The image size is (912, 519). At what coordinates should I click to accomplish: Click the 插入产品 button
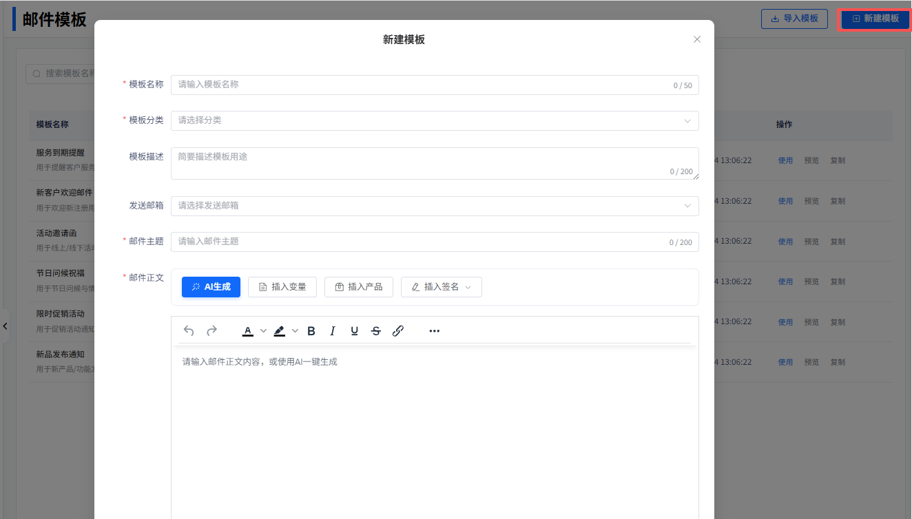pos(358,287)
